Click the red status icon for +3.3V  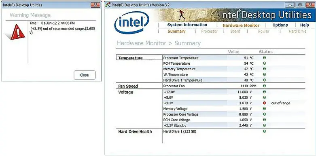(x=264, y=103)
